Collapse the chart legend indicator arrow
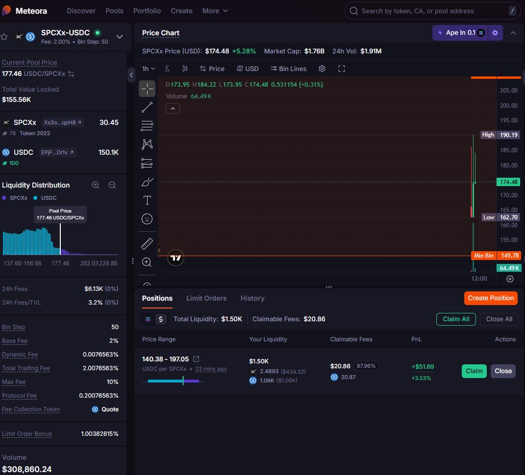This screenshot has height=475, width=525. coord(173,108)
